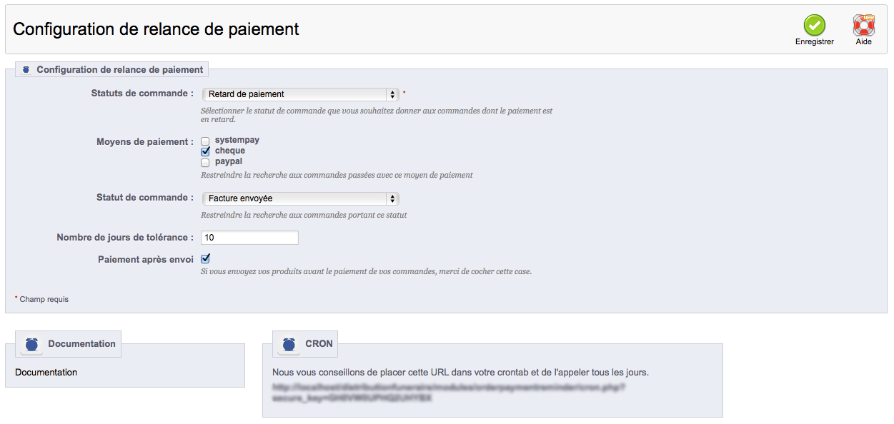Image resolution: width=894 pixels, height=424 pixels.
Task: Uncheck the cheque payment checkbox
Action: [x=205, y=151]
